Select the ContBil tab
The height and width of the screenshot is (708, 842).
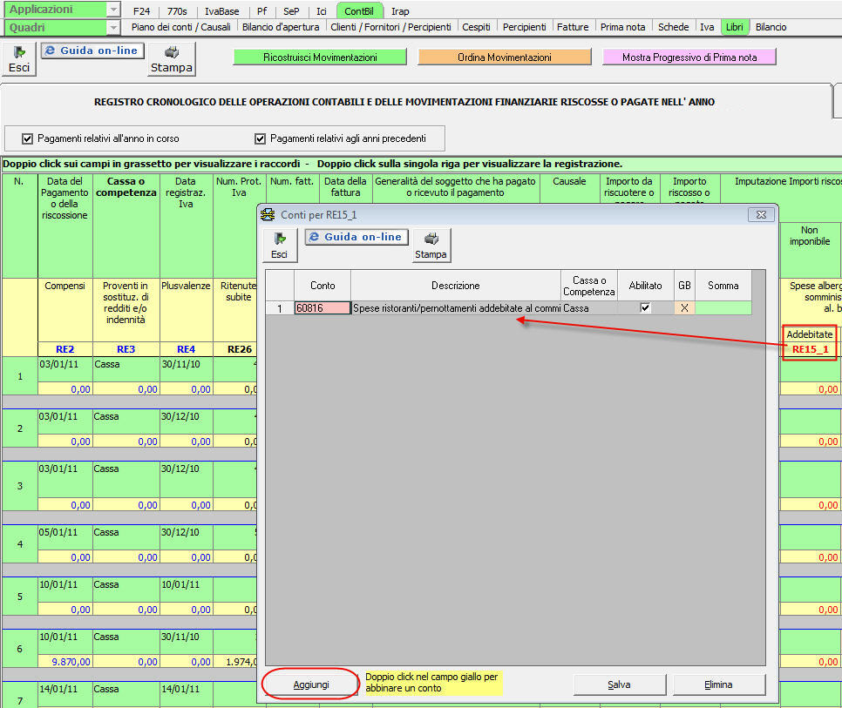(x=359, y=11)
